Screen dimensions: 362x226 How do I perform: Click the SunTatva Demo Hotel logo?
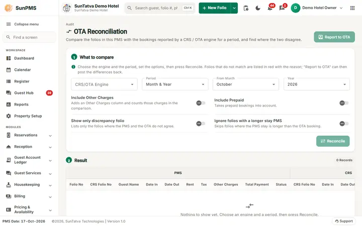click(x=67, y=8)
